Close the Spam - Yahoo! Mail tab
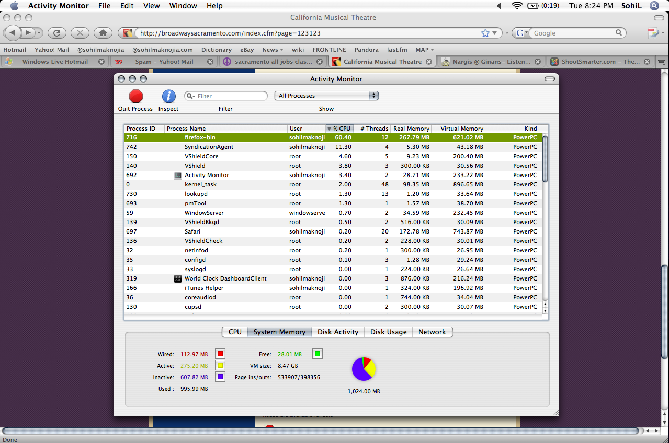This screenshot has height=443, width=669. [210, 62]
